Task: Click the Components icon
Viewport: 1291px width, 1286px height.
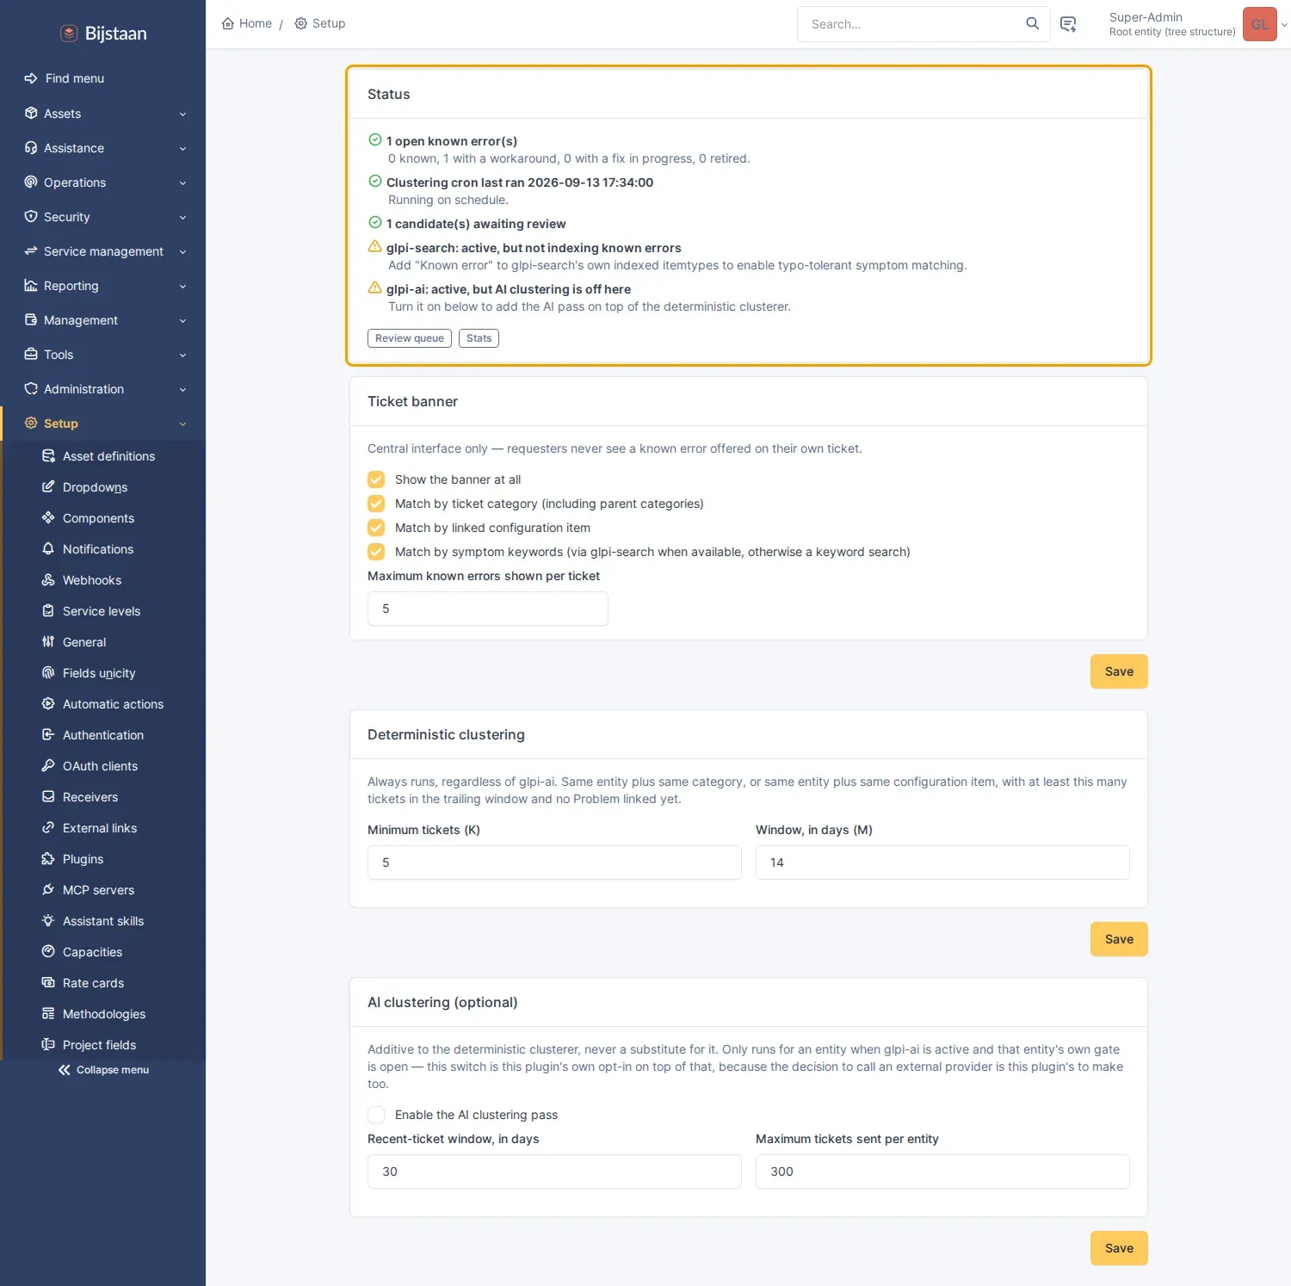Action: pos(48,518)
